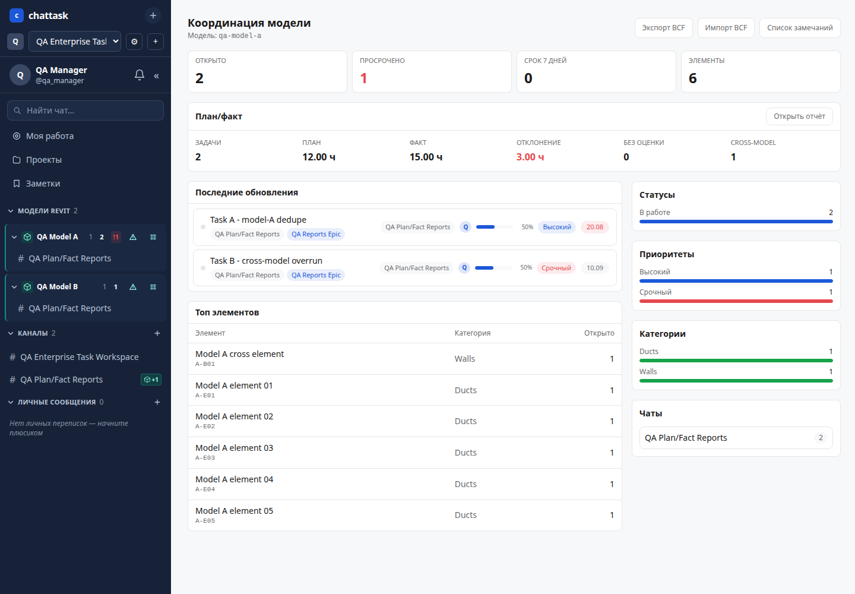The image size is (855, 594).
Task: Start a new direct message with the plus
Action: pos(157,402)
